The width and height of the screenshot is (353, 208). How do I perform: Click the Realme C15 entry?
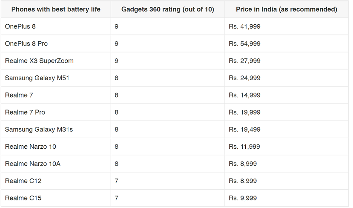(x=23, y=198)
